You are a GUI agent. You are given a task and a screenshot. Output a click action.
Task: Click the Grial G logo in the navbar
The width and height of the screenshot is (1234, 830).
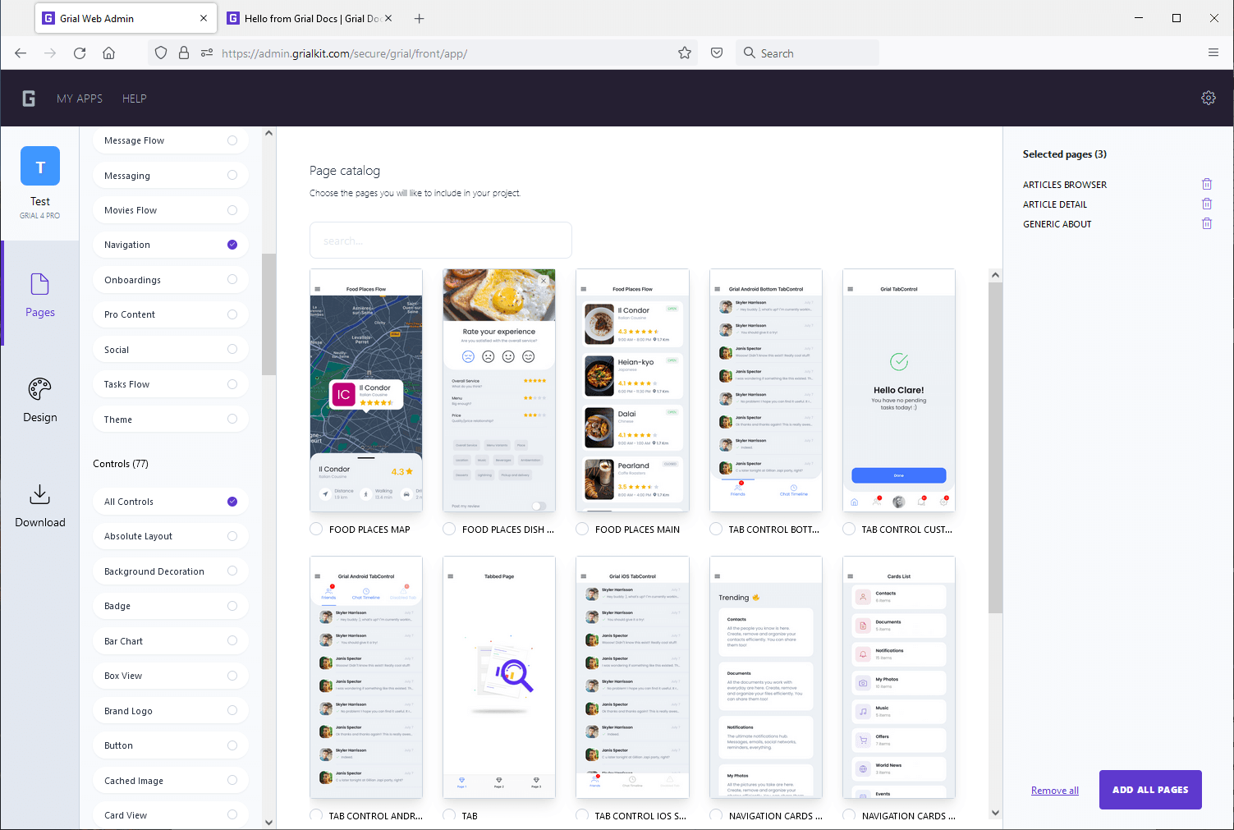pos(28,98)
